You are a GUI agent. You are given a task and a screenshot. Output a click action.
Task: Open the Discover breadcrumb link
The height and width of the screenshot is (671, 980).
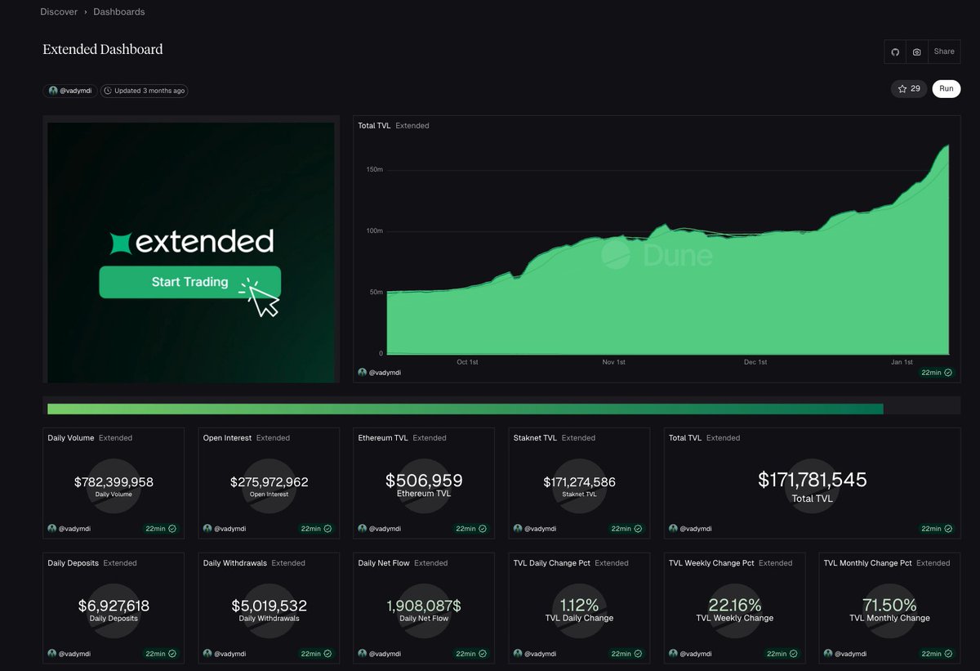coord(59,12)
